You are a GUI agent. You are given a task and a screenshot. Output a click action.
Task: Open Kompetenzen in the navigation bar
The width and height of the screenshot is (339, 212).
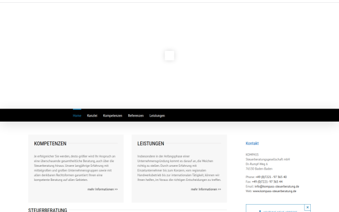point(112,116)
